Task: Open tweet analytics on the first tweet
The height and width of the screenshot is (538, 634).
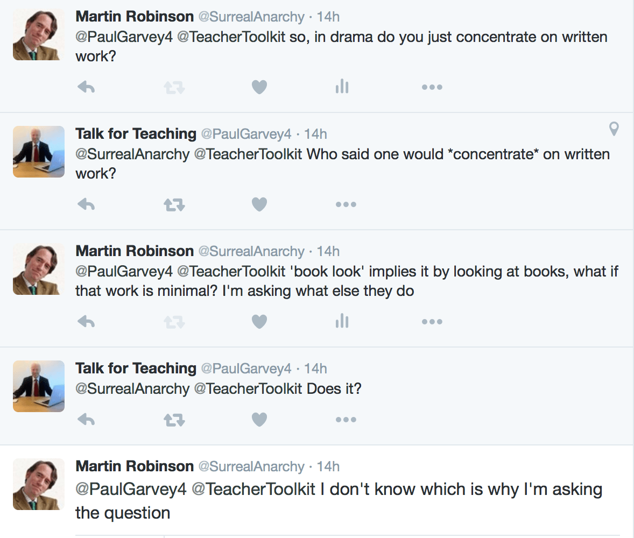Action: (x=341, y=87)
